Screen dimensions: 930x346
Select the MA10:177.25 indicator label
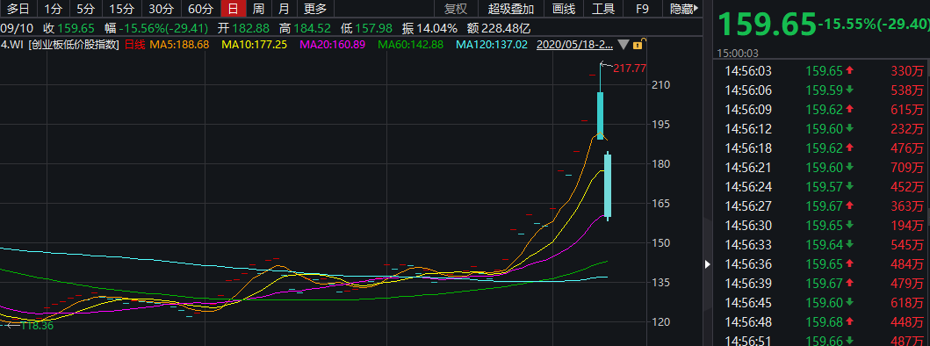pyautogui.click(x=255, y=44)
